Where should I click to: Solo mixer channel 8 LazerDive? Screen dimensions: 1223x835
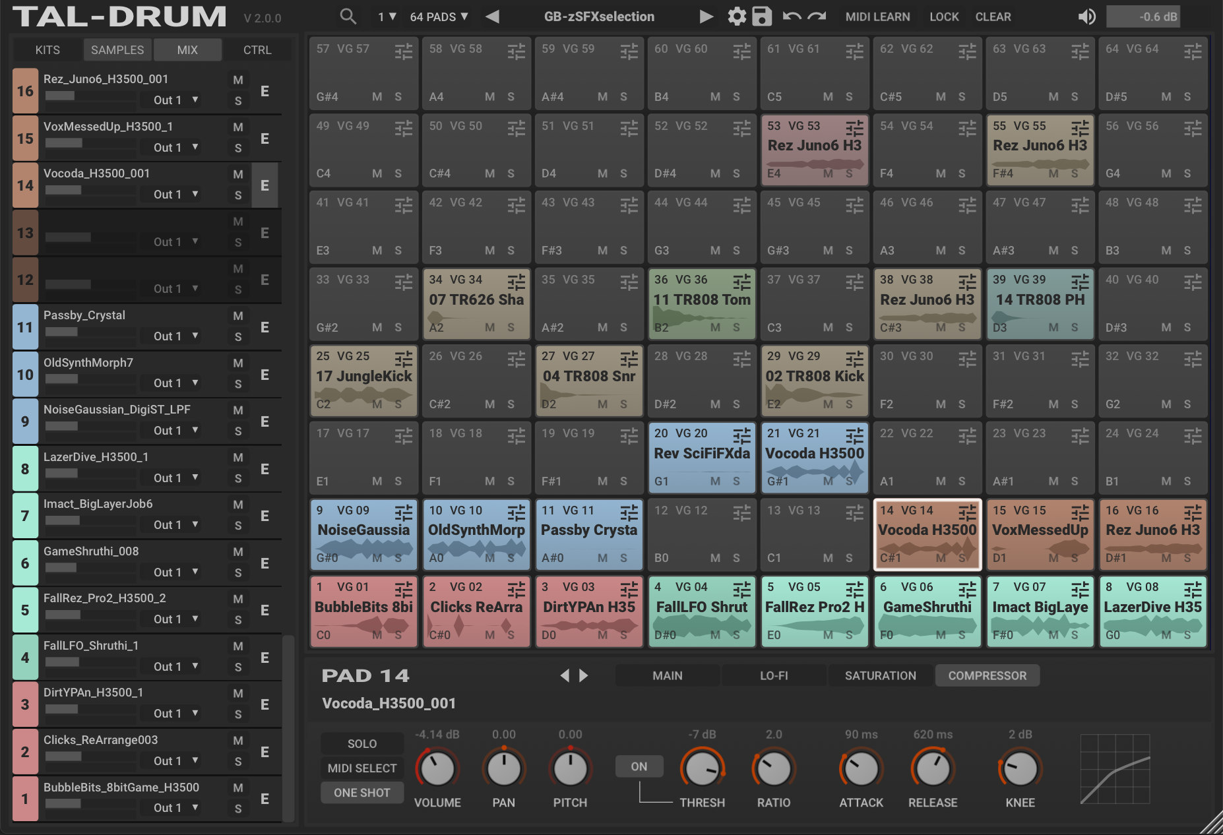(238, 478)
